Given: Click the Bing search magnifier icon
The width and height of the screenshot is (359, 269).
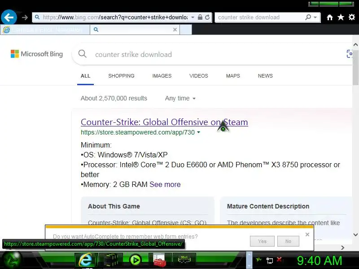Looking at the screenshot, I should pos(83,54).
